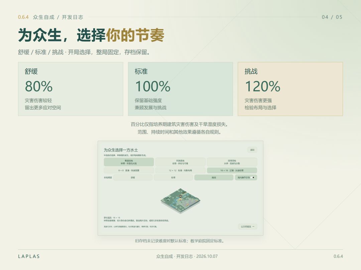Click the text 检验布局与选择
361x270 pixels.
260,108
